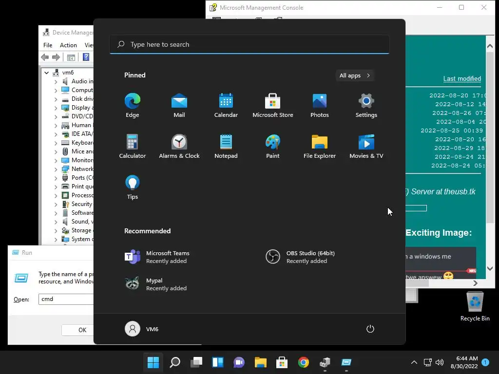Image resolution: width=499 pixels, height=374 pixels.
Task: Open clock and date panel
Action: coord(464,362)
